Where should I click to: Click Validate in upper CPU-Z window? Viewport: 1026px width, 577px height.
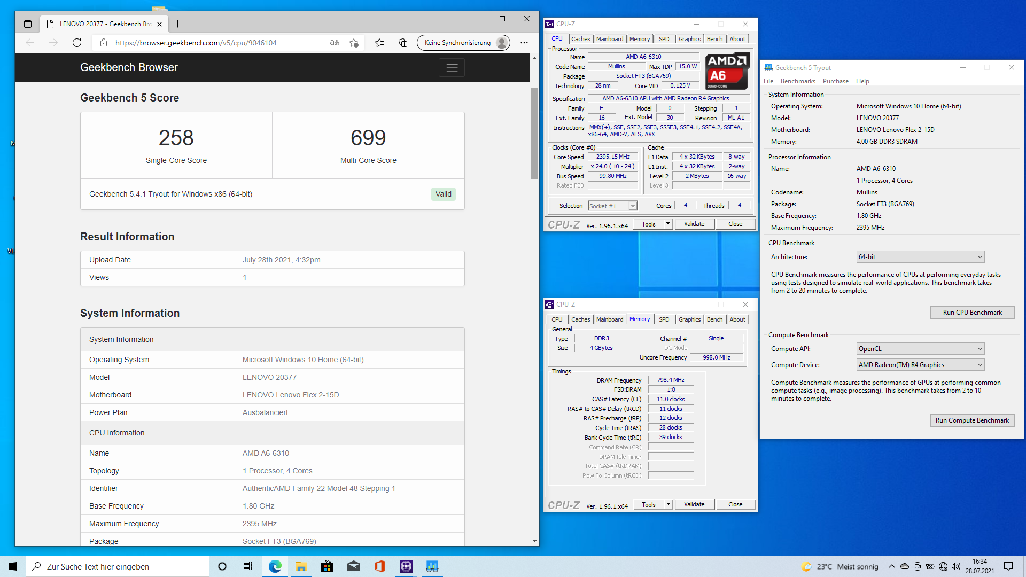click(694, 224)
